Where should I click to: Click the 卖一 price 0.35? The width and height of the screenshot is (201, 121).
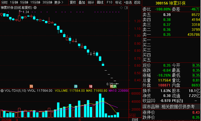coord(167,34)
